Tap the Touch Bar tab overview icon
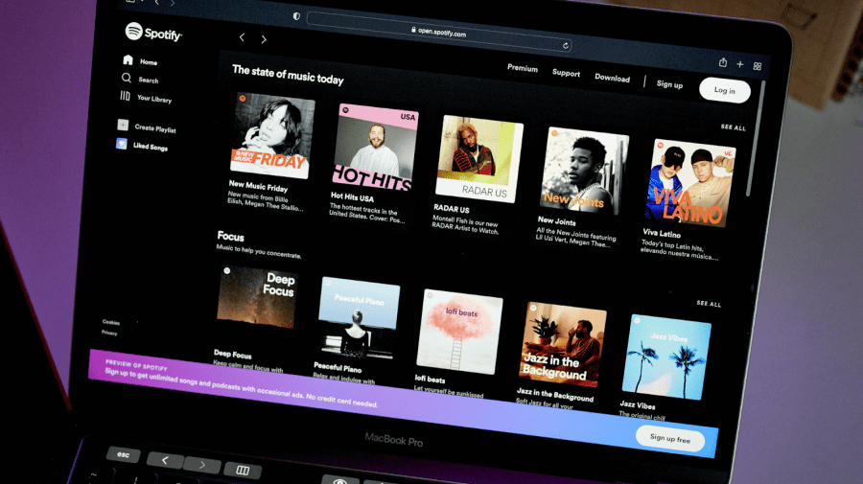This screenshot has width=863, height=484. pyautogui.click(x=243, y=471)
